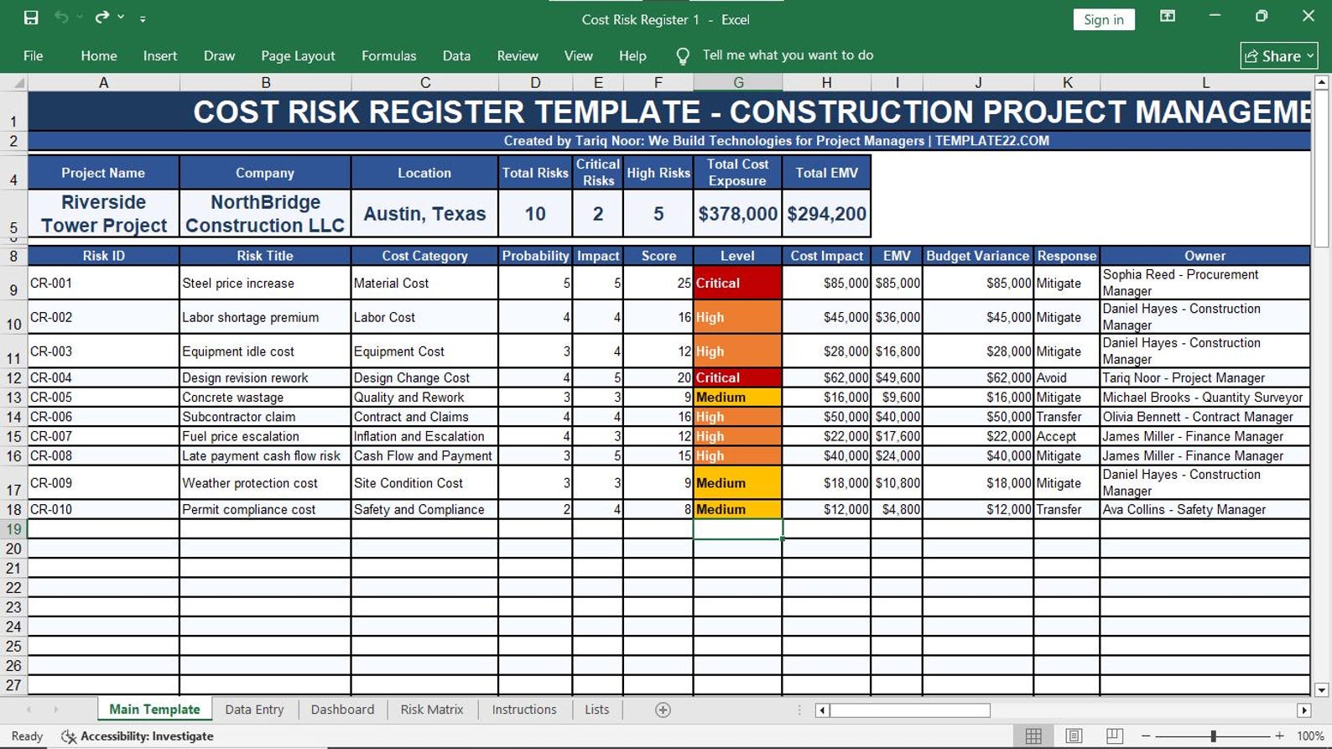Select the 'Cash Flow and Payment' cell
1332x749 pixels.
pos(424,456)
